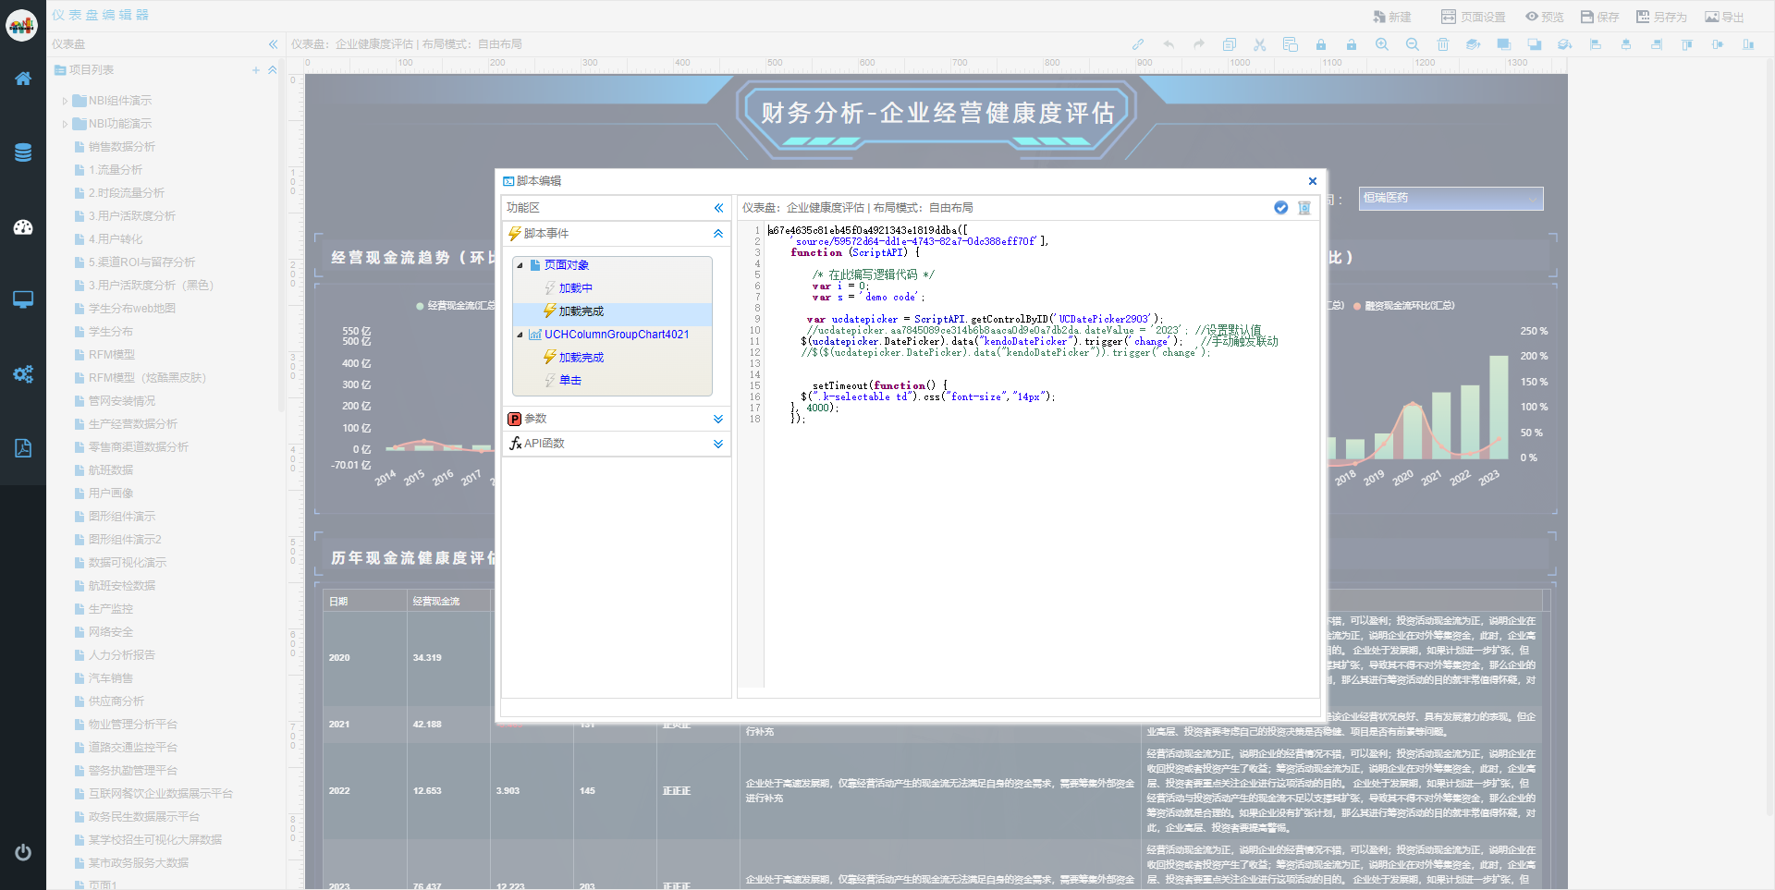Open 警务执勤管理平台 in project list
Viewport: 1775px width, 890px height.
pos(133,771)
